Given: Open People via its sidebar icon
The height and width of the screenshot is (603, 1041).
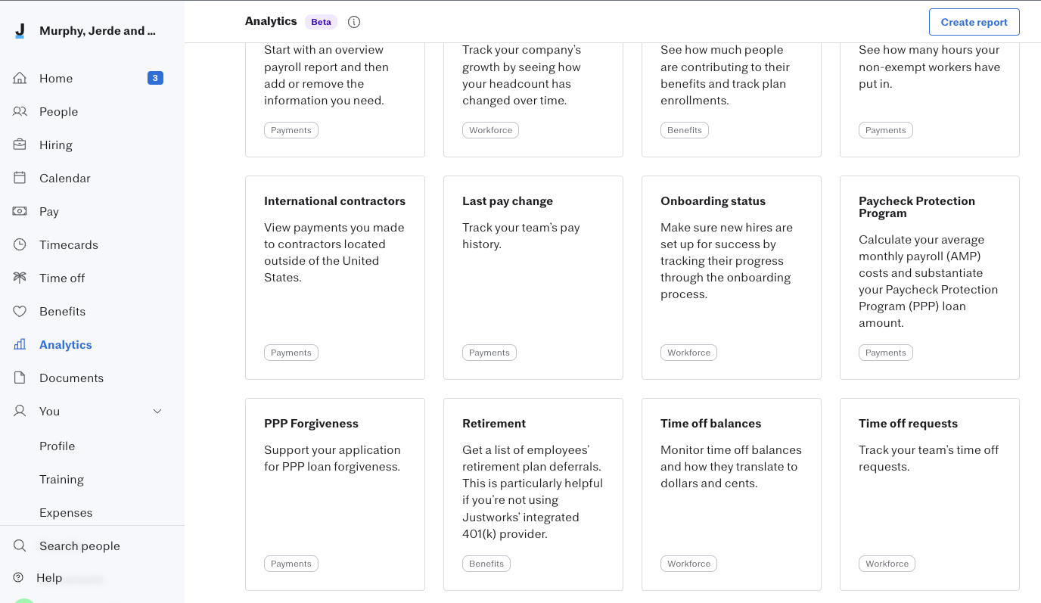Looking at the screenshot, I should 20,111.
